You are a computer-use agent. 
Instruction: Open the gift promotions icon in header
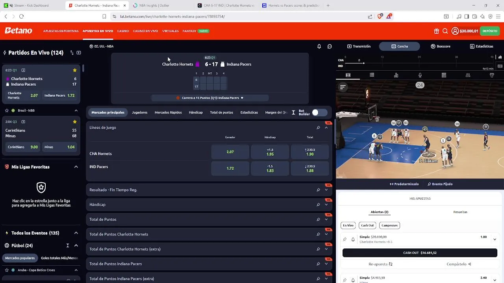(x=436, y=31)
